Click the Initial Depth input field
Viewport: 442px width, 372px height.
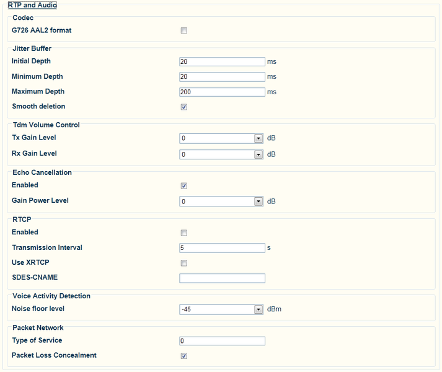click(222, 61)
